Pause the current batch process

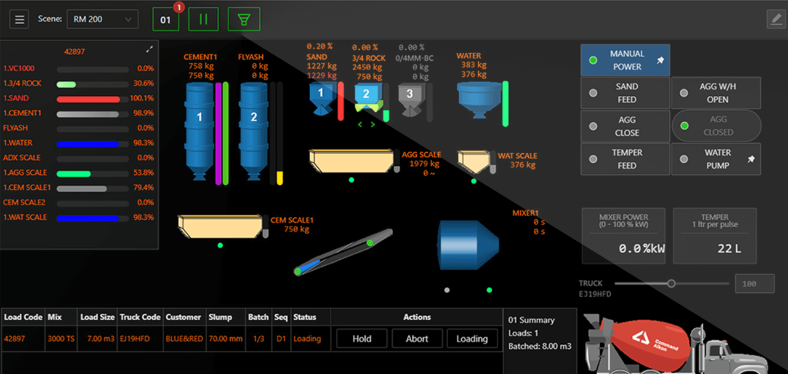(203, 19)
